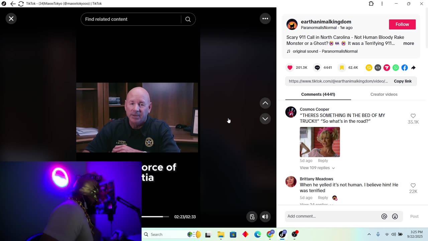Go to previous video with up arrow
Screen dimensions: 428x241
click(265, 103)
